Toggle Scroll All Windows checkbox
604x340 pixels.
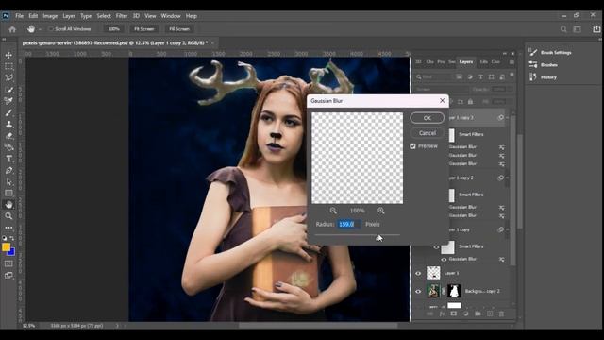pos(50,29)
